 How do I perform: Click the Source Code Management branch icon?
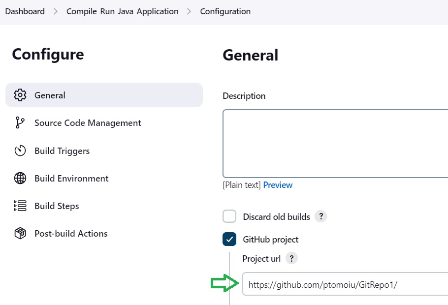(20, 122)
